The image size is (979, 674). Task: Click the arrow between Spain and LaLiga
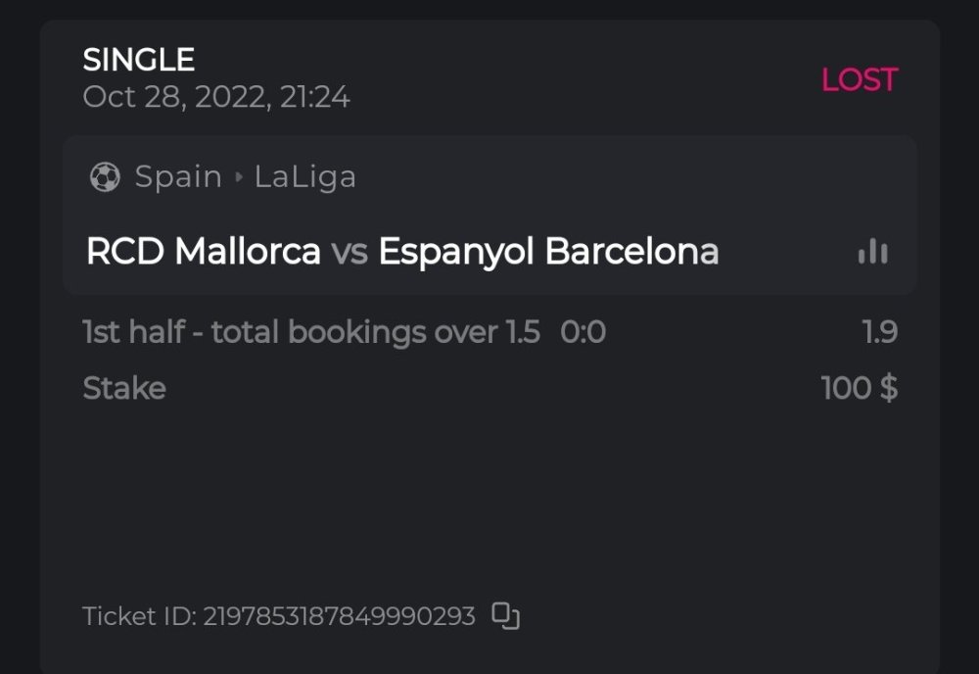coord(238,177)
